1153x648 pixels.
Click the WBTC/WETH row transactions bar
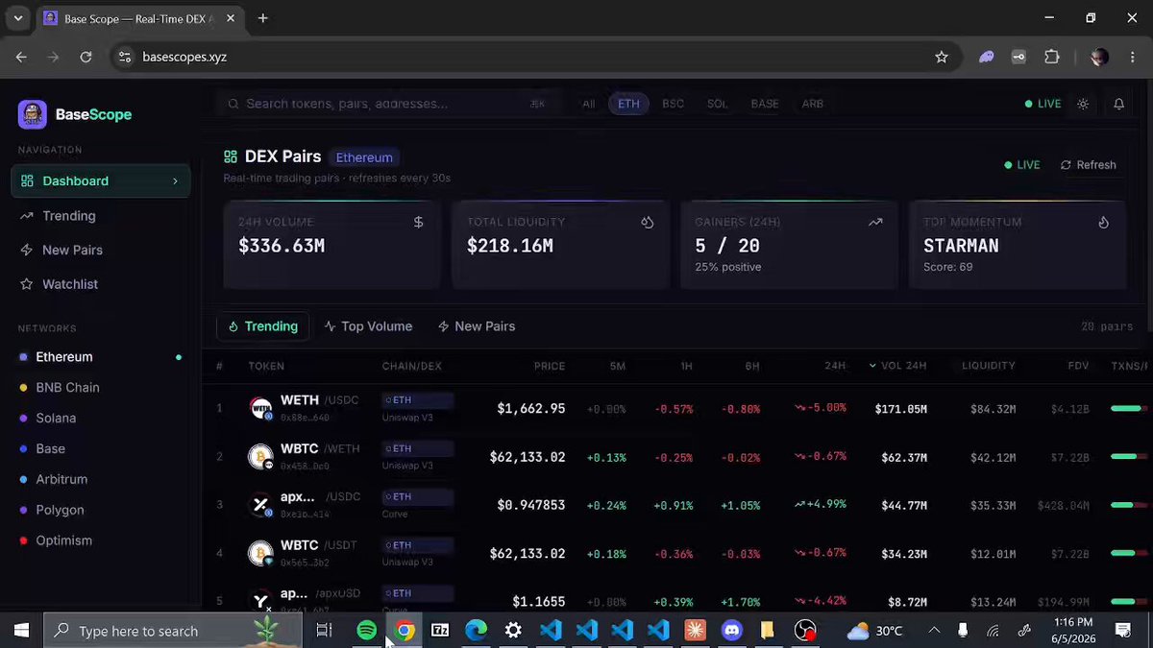tap(1130, 457)
